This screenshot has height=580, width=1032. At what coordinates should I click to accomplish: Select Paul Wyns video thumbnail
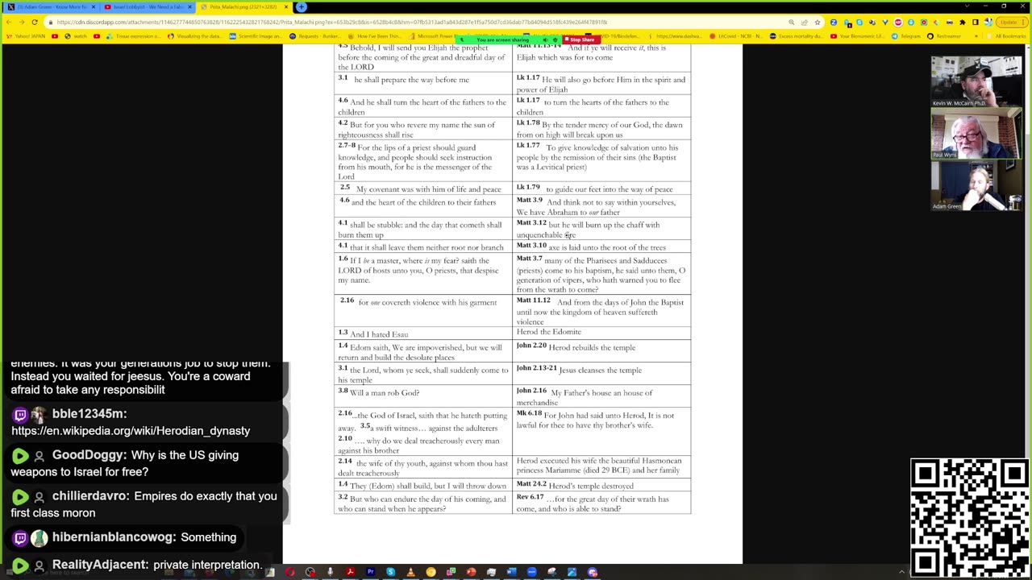[x=976, y=134]
